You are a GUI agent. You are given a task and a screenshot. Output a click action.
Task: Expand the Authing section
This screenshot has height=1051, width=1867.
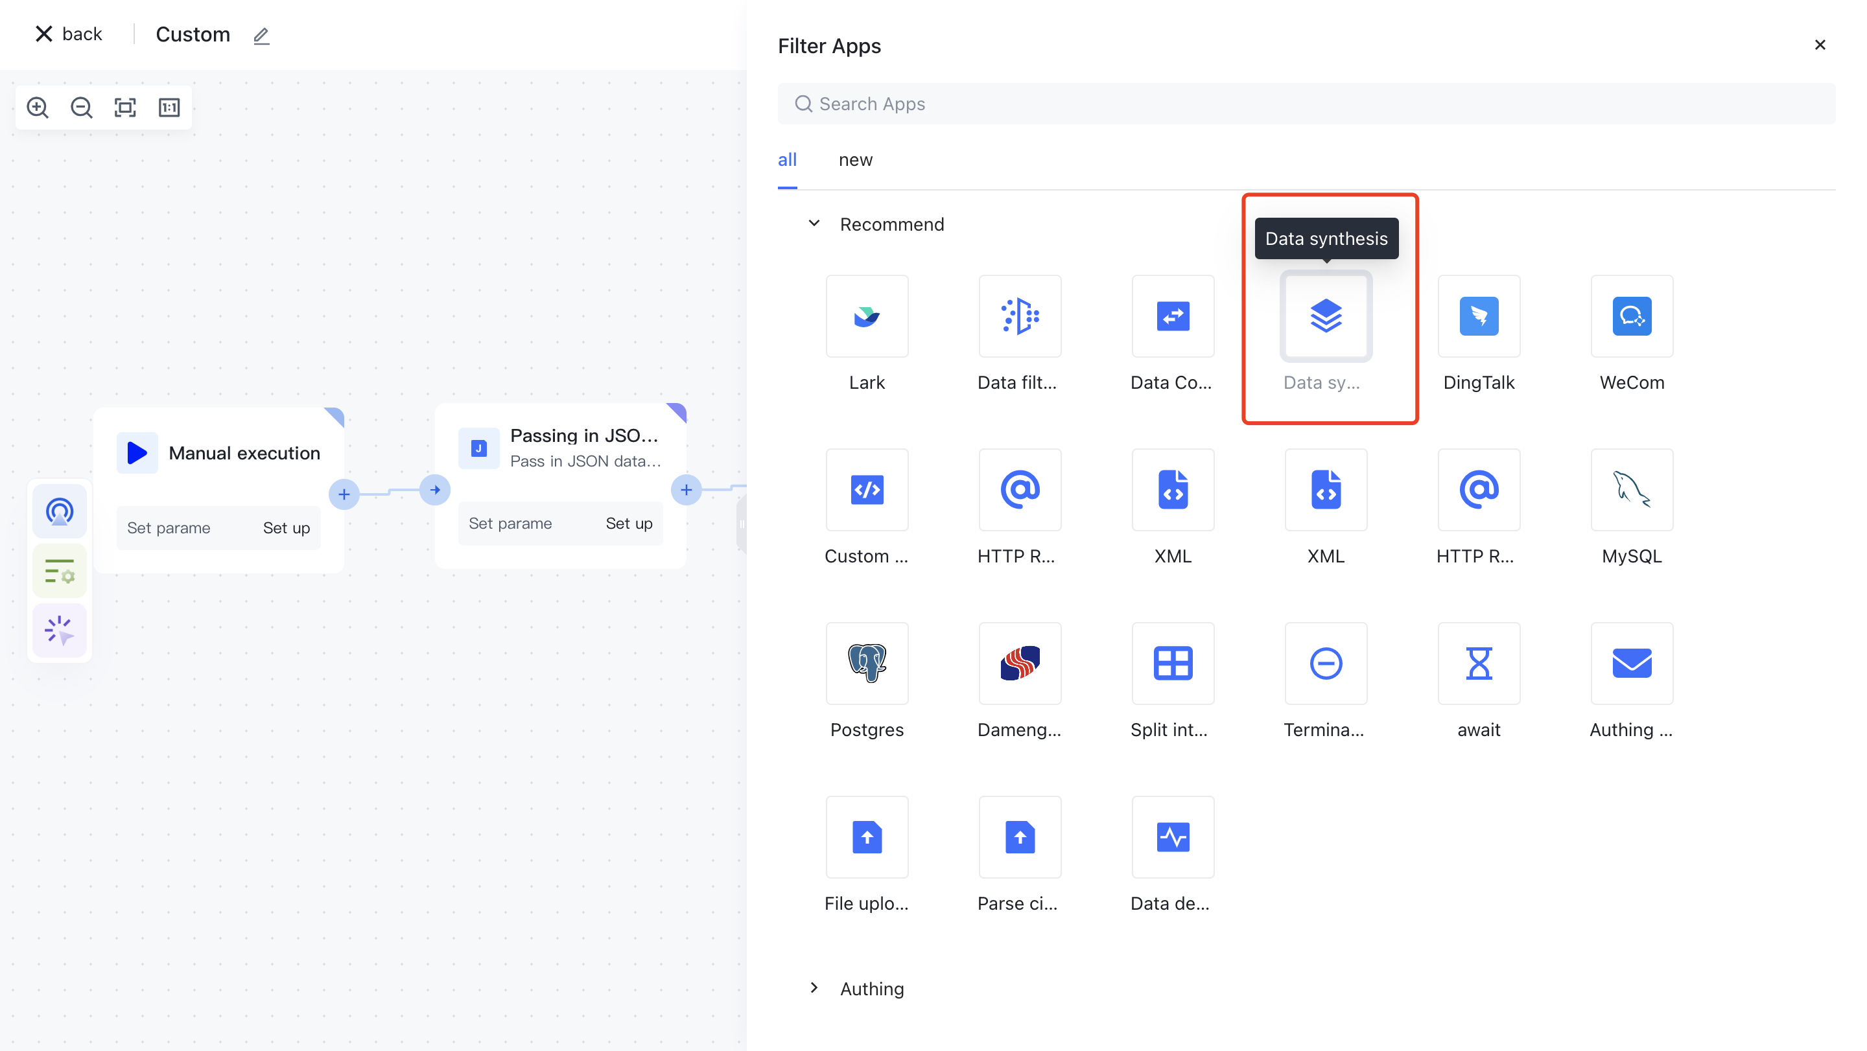point(814,988)
